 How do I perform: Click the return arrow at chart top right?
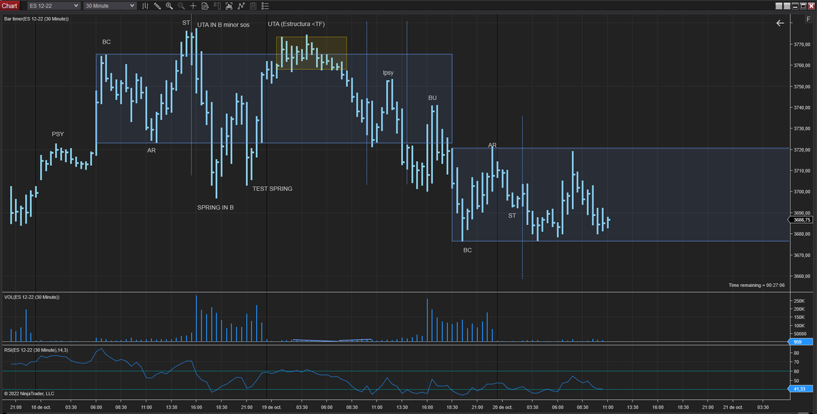pyautogui.click(x=780, y=23)
